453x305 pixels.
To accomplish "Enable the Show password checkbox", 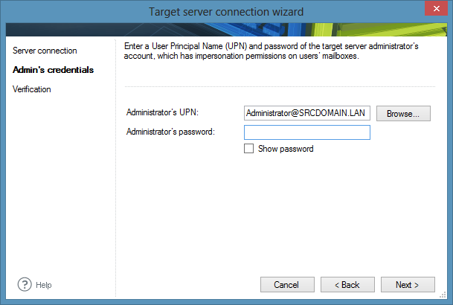I will (249, 149).
